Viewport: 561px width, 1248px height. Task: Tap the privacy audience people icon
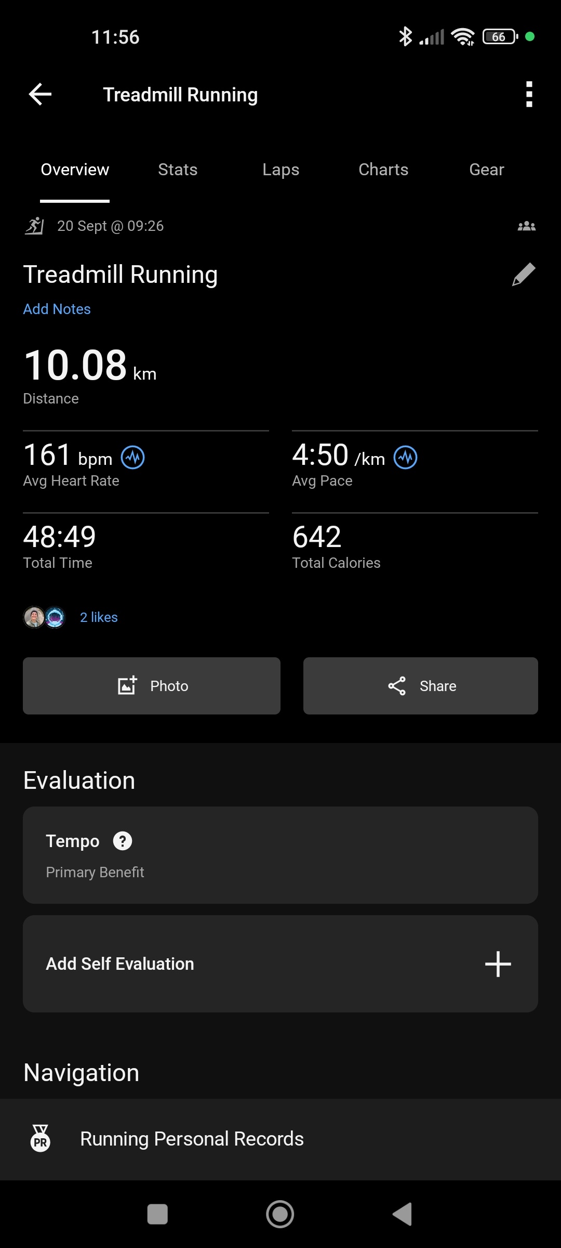click(526, 226)
